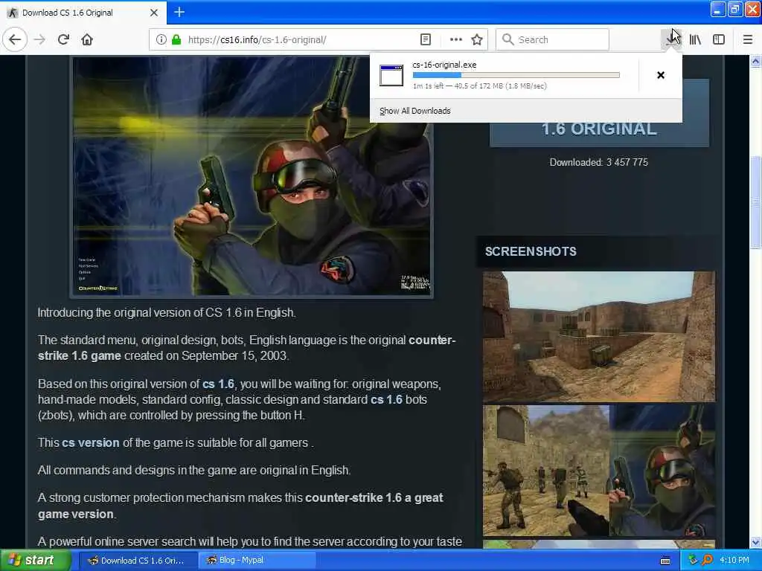Open the dust map screenshot thumbnail
Image resolution: width=762 pixels, height=571 pixels.
599,336
